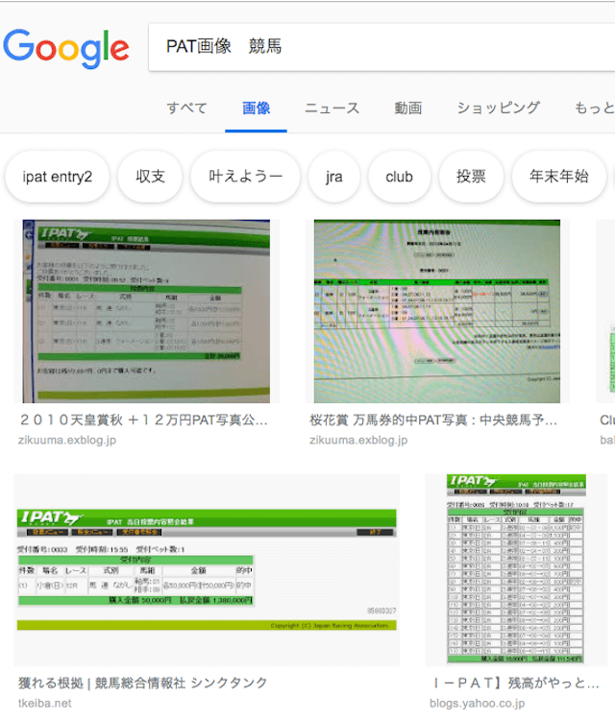Visit zikuuma.exblog.jp under 桜花賞 result
Image resolution: width=615 pixels, height=720 pixels.
coord(358,440)
